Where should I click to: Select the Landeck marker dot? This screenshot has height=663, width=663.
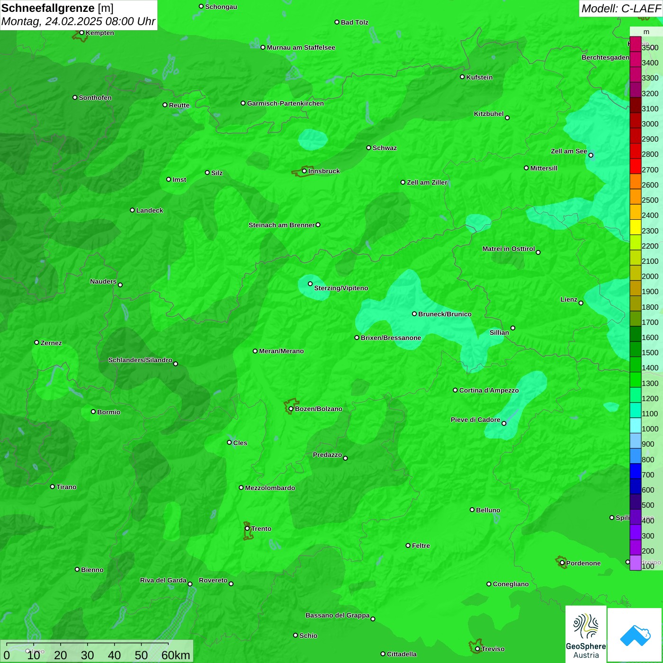tap(132, 210)
